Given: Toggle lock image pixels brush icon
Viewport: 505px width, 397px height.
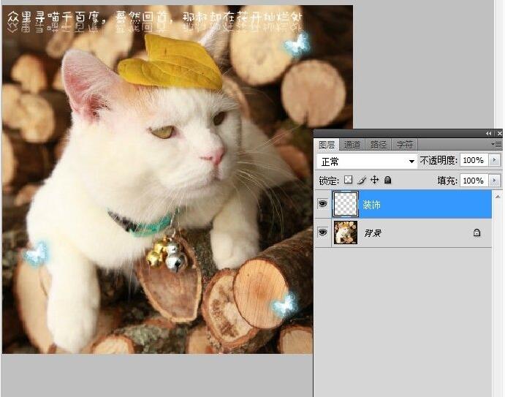Looking at the screenshot, I should (x=362, y=180).
